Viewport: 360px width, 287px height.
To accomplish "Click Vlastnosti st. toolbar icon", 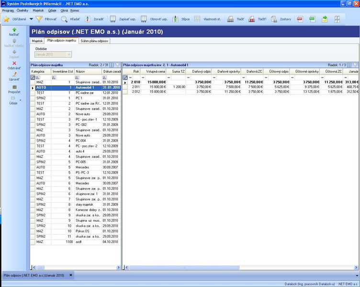I will (197, 19).
